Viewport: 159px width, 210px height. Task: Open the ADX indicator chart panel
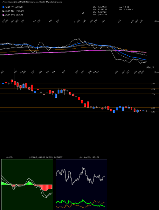coord(81,185)
